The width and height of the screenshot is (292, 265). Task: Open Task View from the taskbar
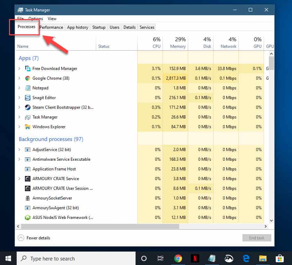(160, 258)
